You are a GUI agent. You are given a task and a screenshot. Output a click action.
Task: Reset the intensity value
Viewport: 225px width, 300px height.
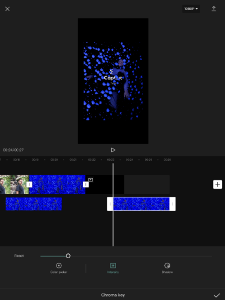[x=19, y=256]
